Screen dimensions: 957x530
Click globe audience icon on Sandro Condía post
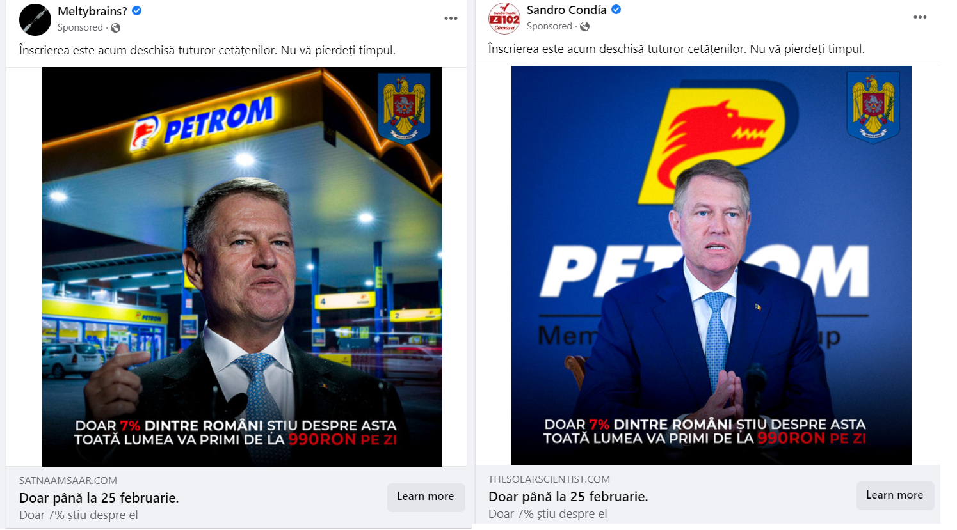584,26
